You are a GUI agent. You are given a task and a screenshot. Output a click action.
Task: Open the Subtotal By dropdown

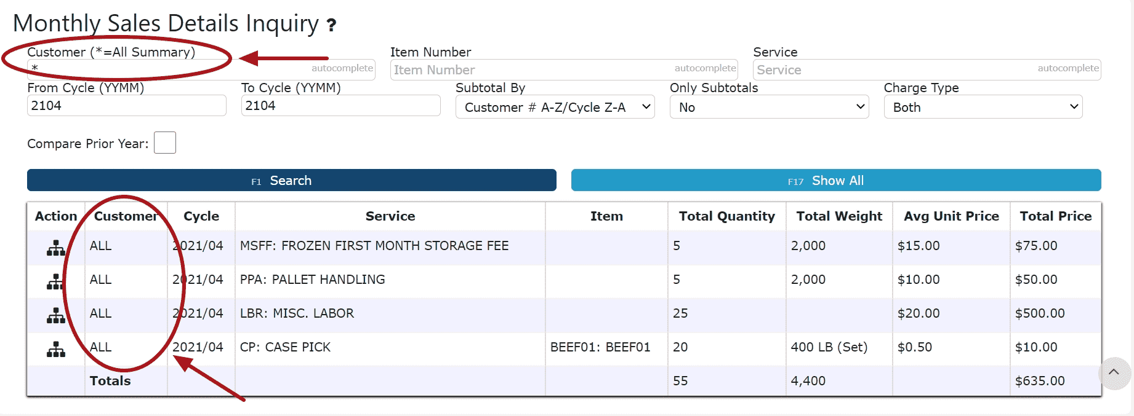(x=555, y=107)
